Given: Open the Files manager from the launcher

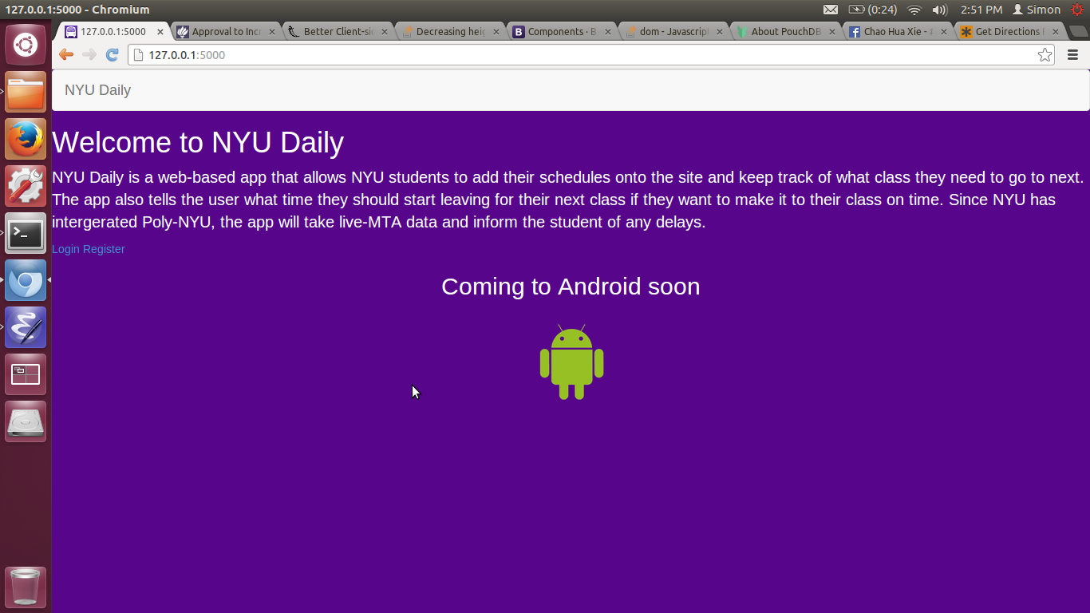Looking at the screenshot, I should coord(26,93).
